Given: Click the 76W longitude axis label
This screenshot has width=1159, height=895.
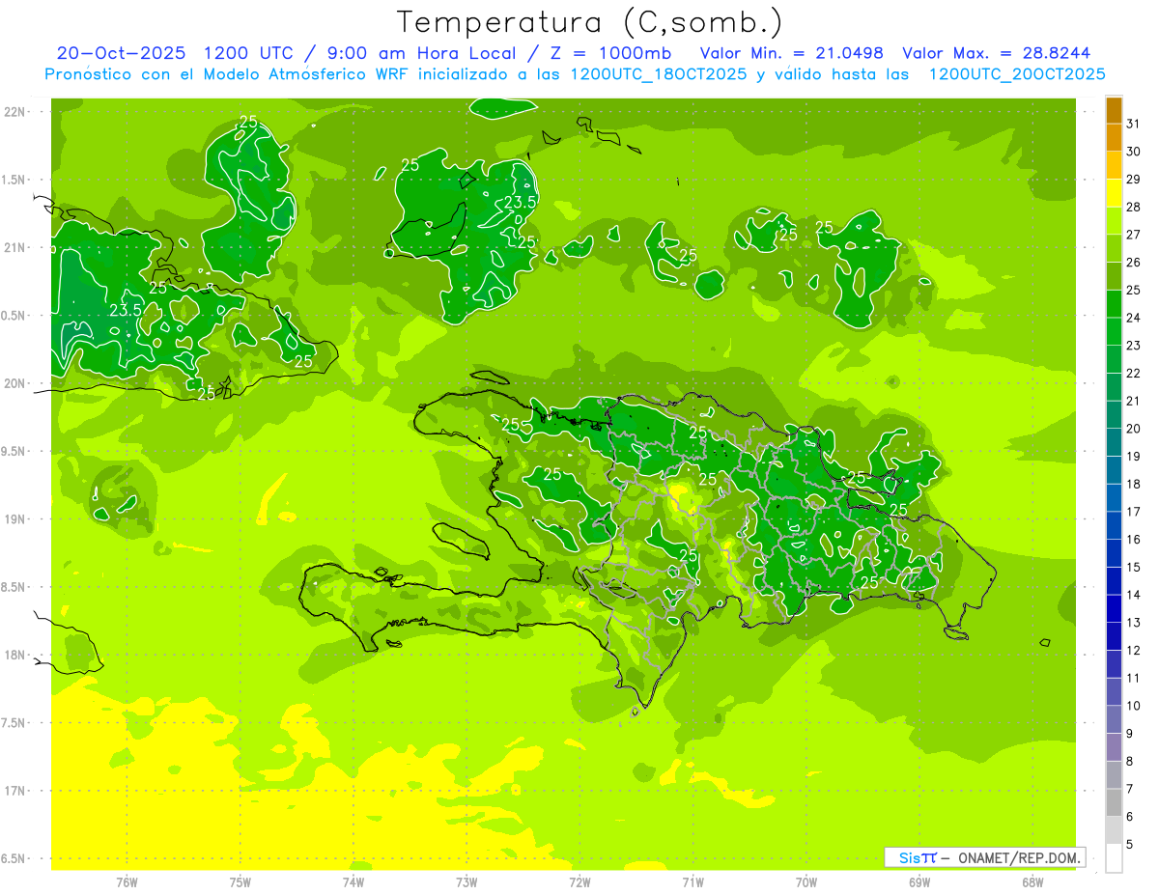Looking at the screenshot, I should point(127,882).
